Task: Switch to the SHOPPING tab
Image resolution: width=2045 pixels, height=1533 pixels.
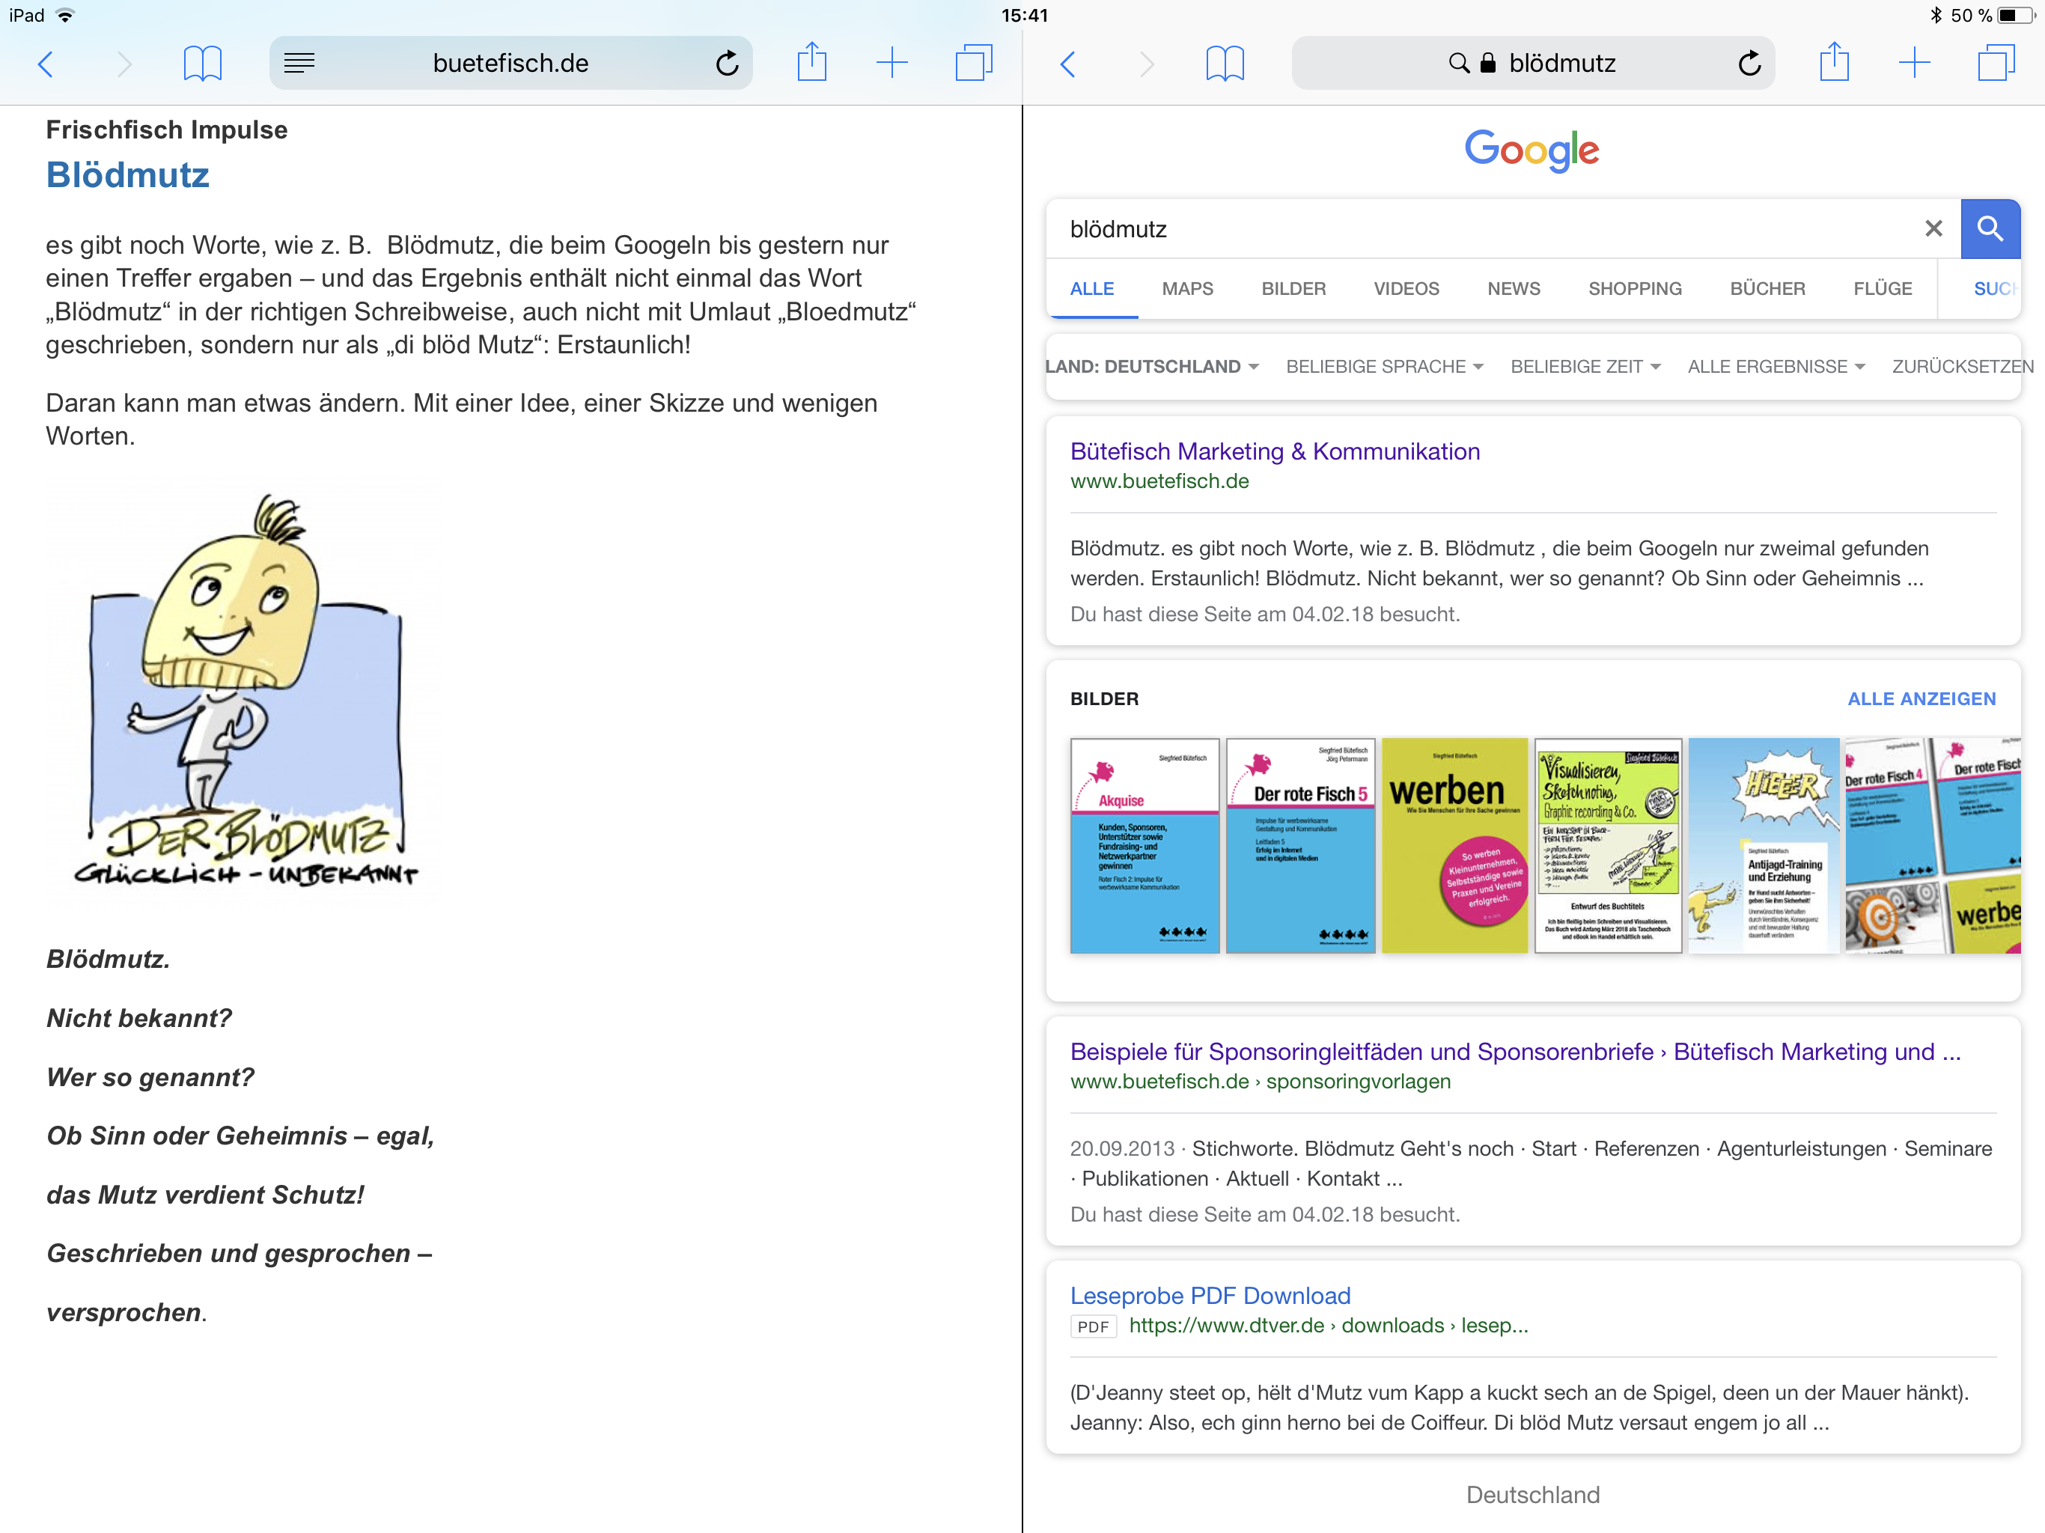Action: (x=1635, y=288)
